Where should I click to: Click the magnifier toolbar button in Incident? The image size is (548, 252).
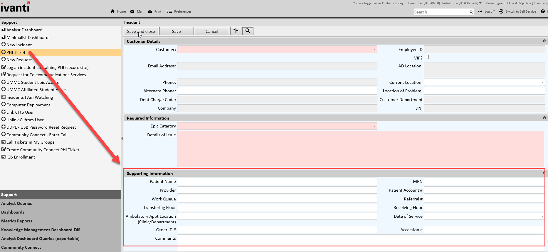(x=248, y=31)
